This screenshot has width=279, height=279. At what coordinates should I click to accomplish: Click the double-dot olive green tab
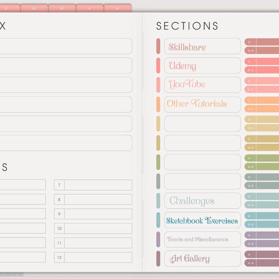coord(262,166)
